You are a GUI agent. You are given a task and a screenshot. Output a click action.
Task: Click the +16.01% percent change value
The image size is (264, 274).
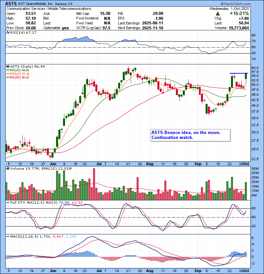239,14
